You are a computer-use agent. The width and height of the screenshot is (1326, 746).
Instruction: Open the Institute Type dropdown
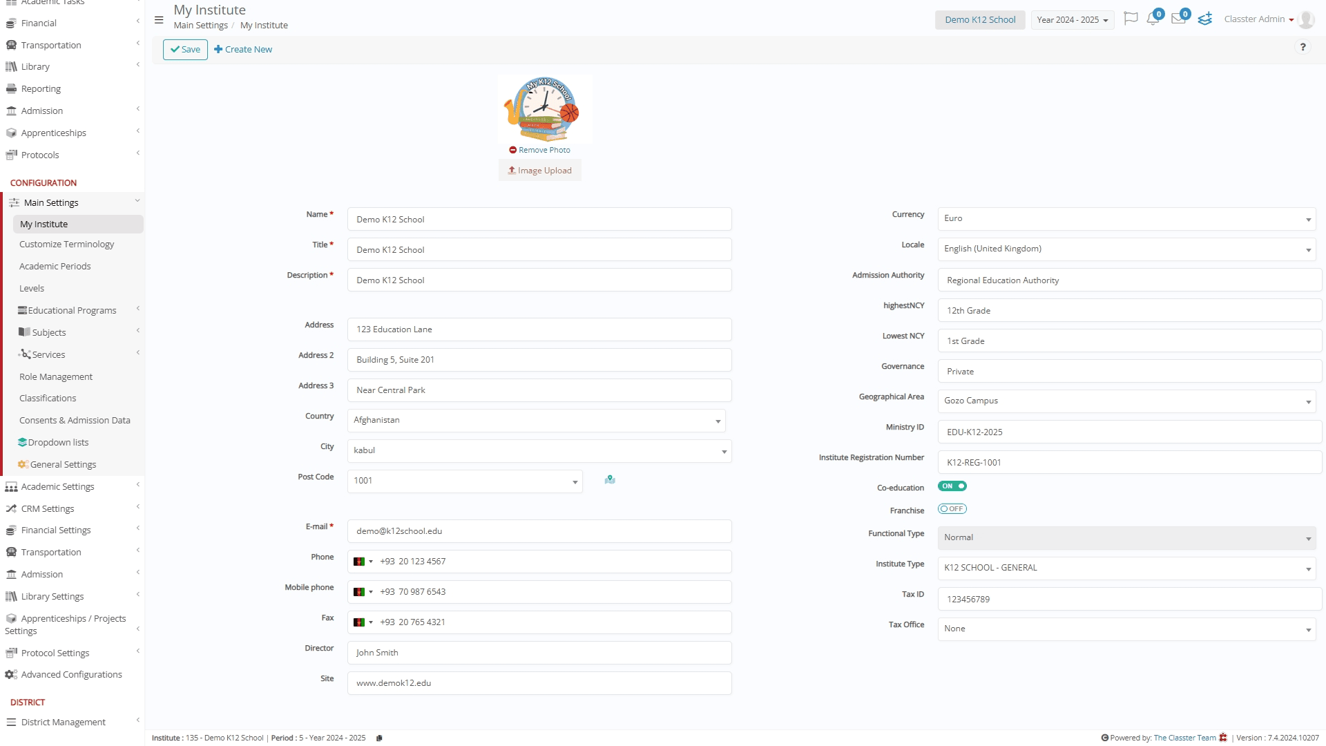[1126, 568]
